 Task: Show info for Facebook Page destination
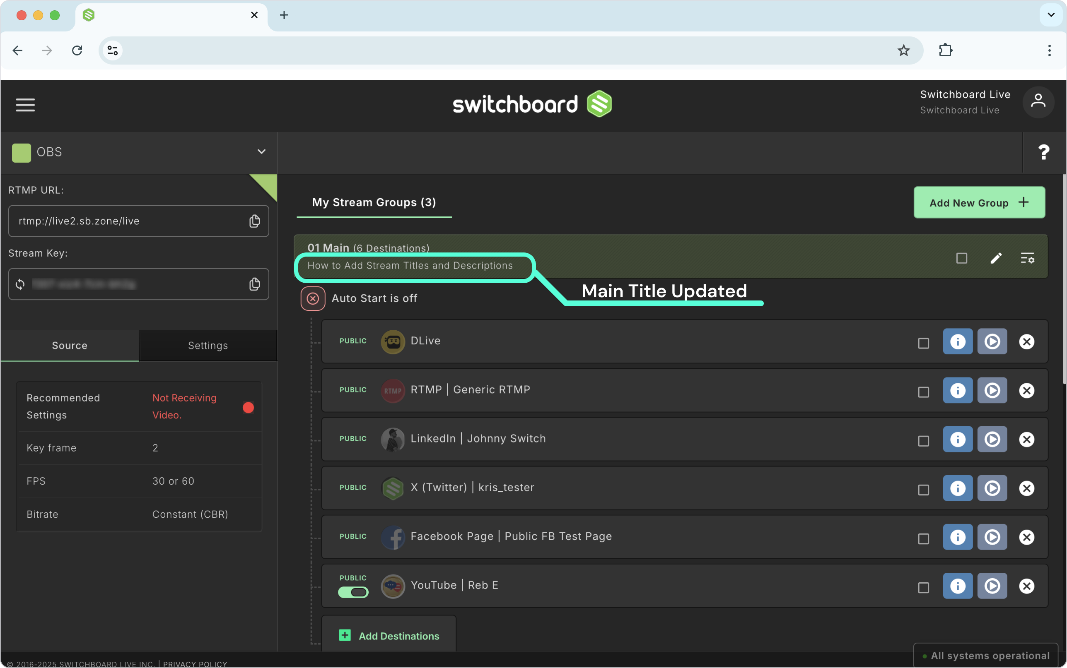pyautogui.click(x=958, y=537)
